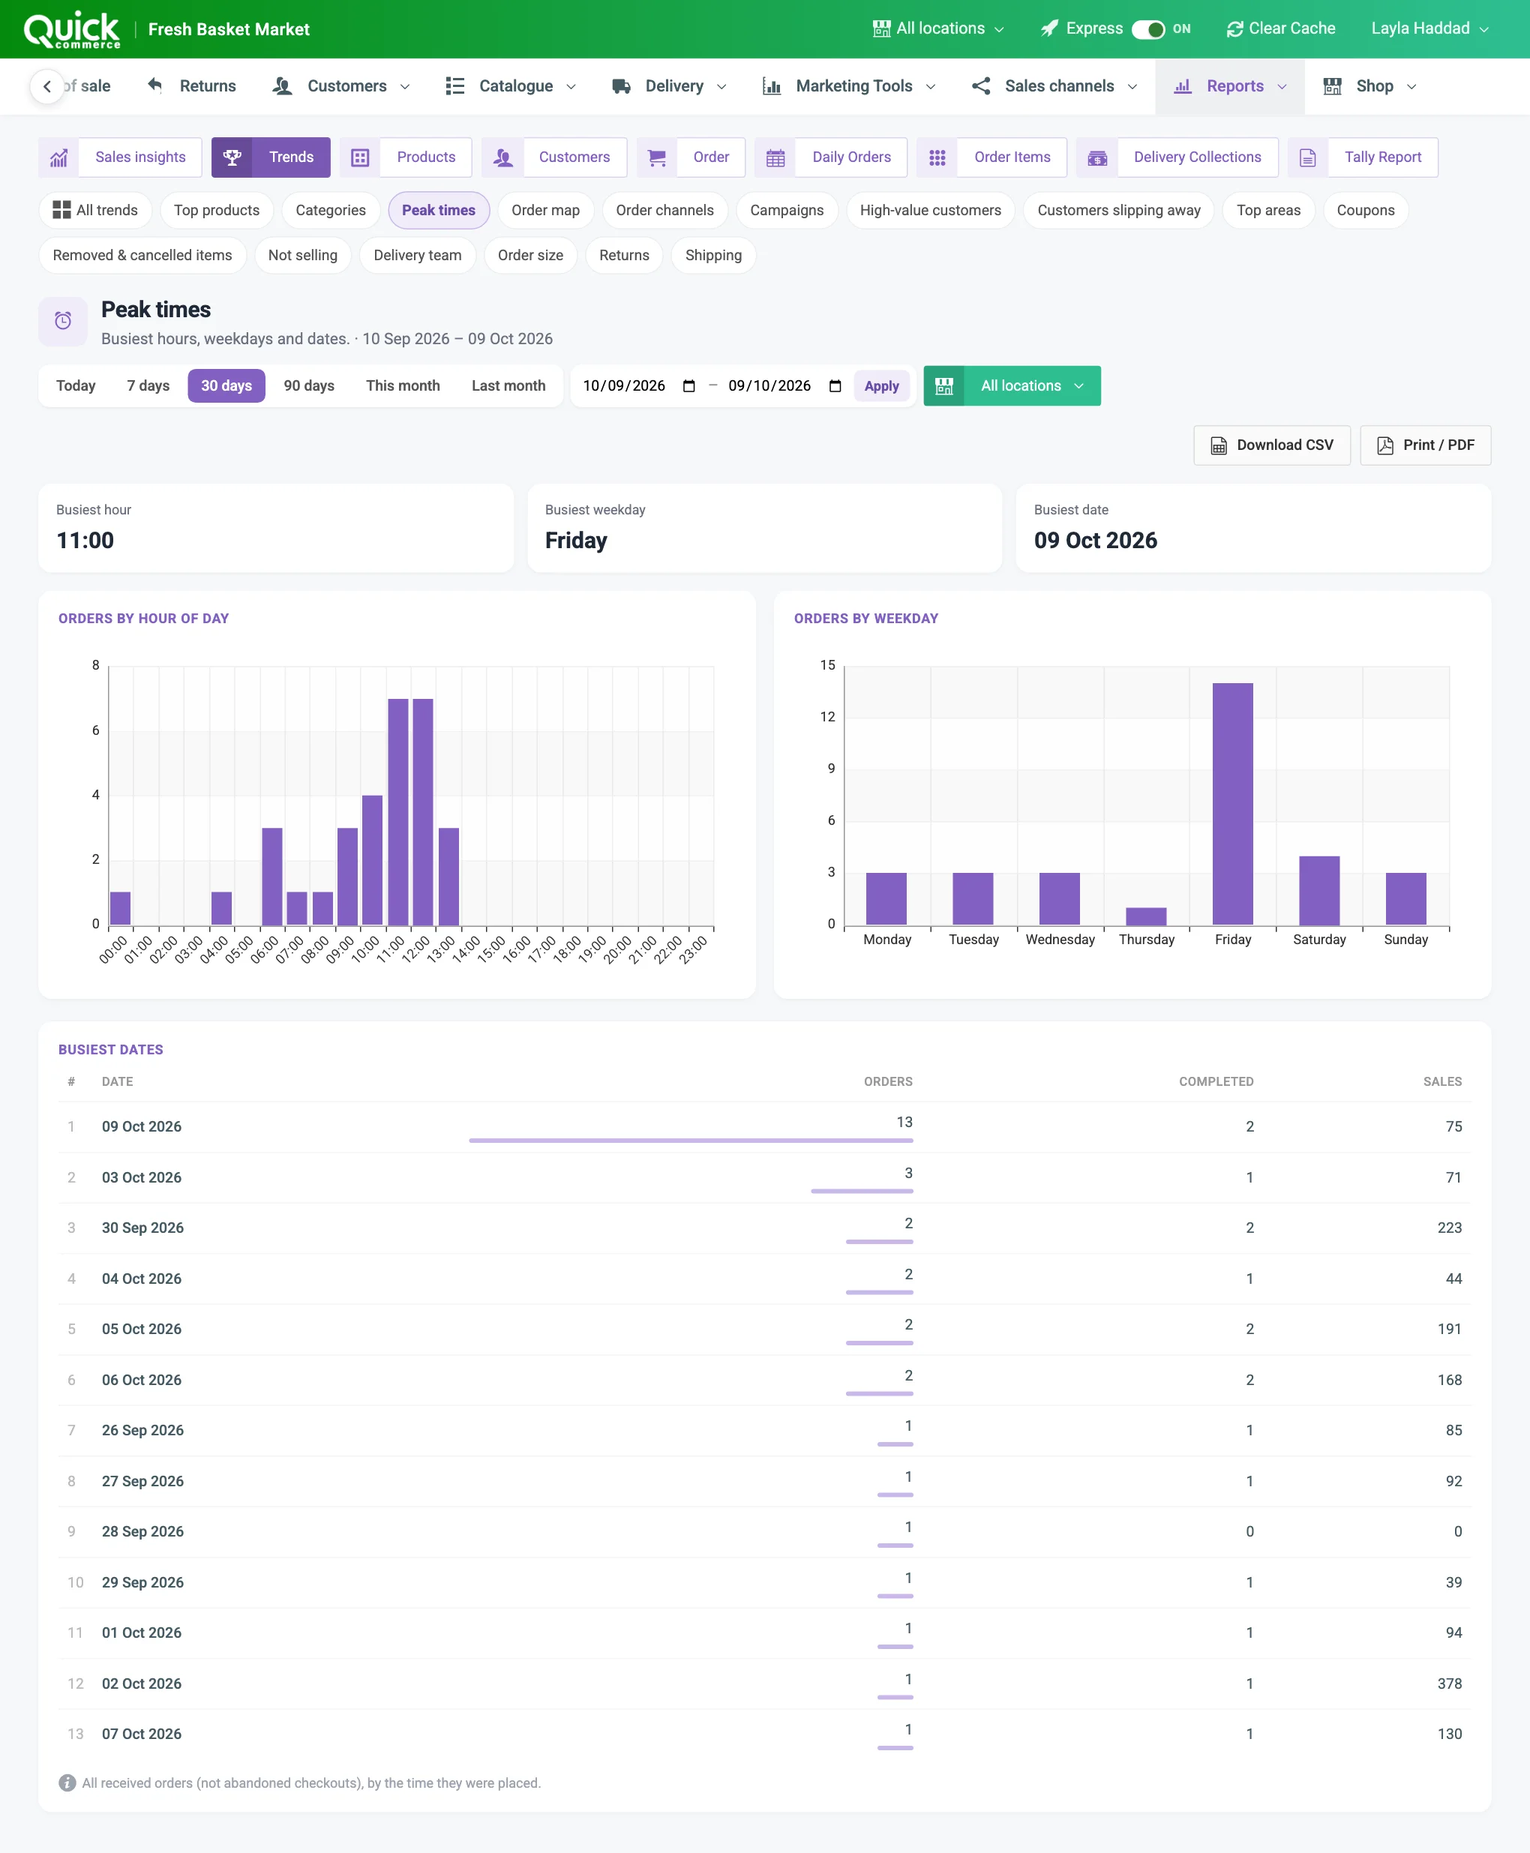Image resolution: width=1530 pixels, height=1853 pixels.
Task: Click the Delivery Collections cash icon
Action: point(1097,157)
